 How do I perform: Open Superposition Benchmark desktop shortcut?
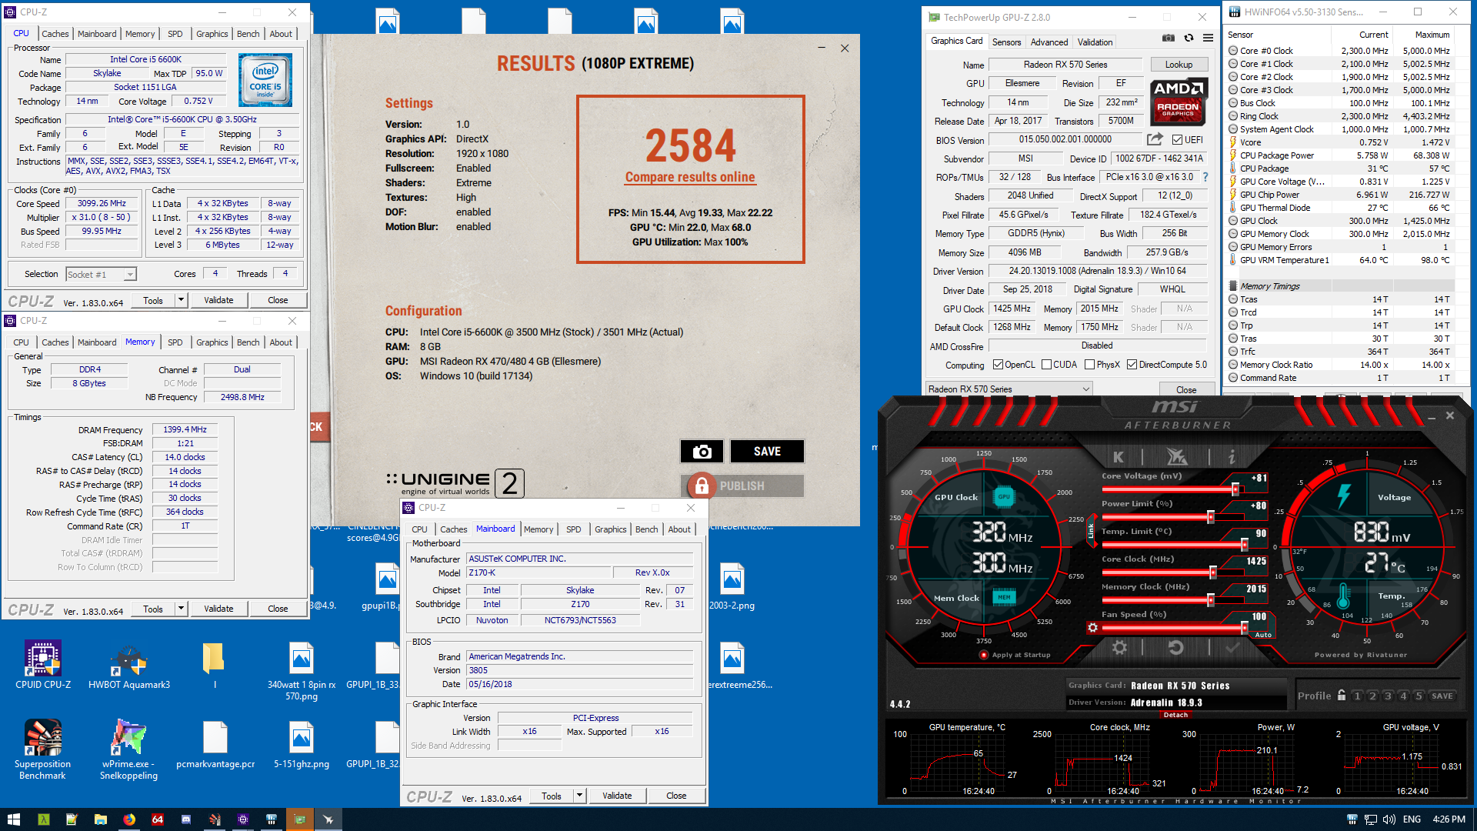[43, 749]
